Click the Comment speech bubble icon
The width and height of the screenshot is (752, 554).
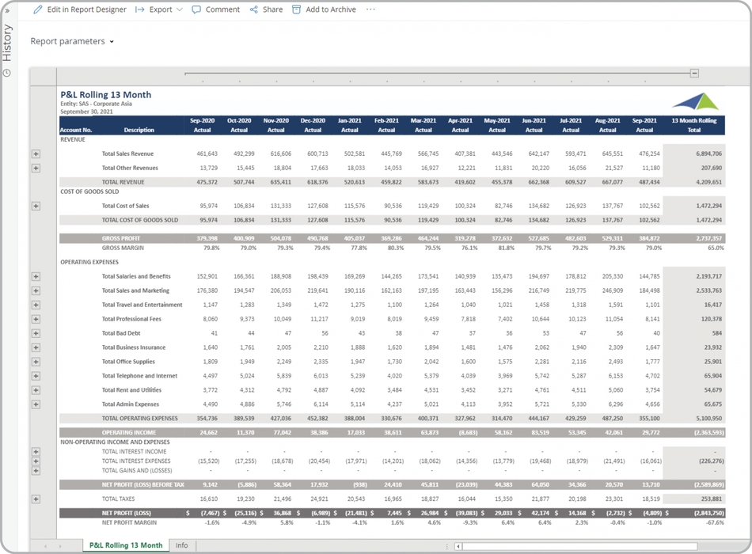(196, 9)
